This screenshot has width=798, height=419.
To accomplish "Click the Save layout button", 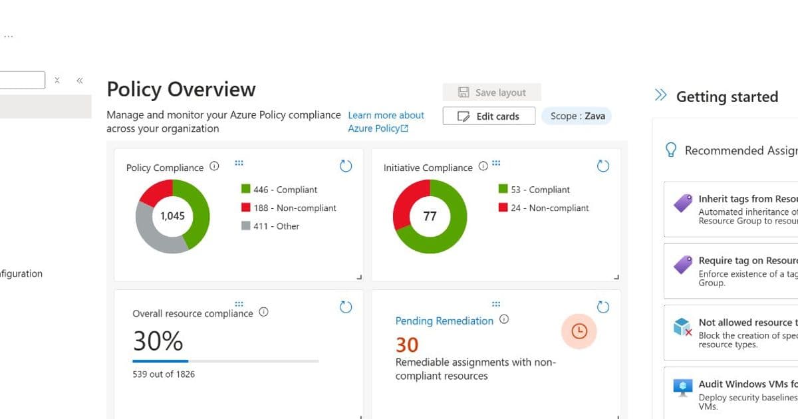I will tap(491, 92).
